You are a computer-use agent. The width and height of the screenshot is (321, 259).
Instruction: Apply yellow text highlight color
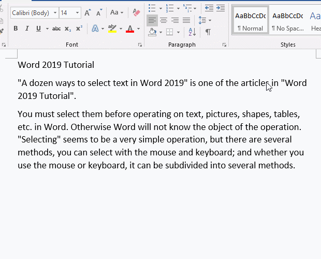coord(112,28)
